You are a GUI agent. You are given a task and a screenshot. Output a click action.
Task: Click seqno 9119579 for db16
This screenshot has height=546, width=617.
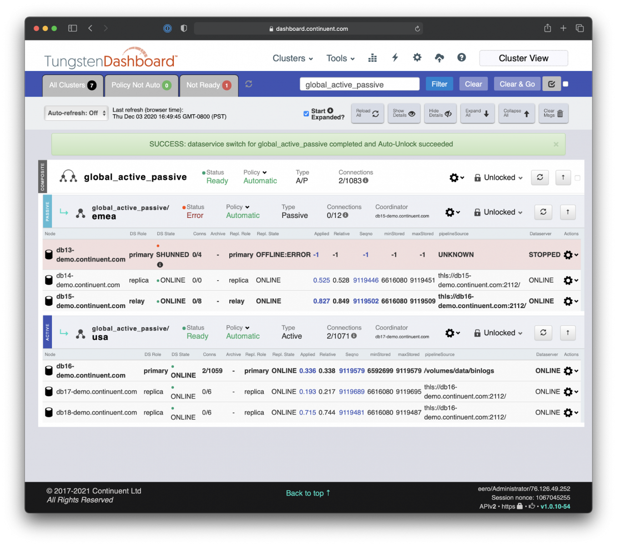(352, 371)
